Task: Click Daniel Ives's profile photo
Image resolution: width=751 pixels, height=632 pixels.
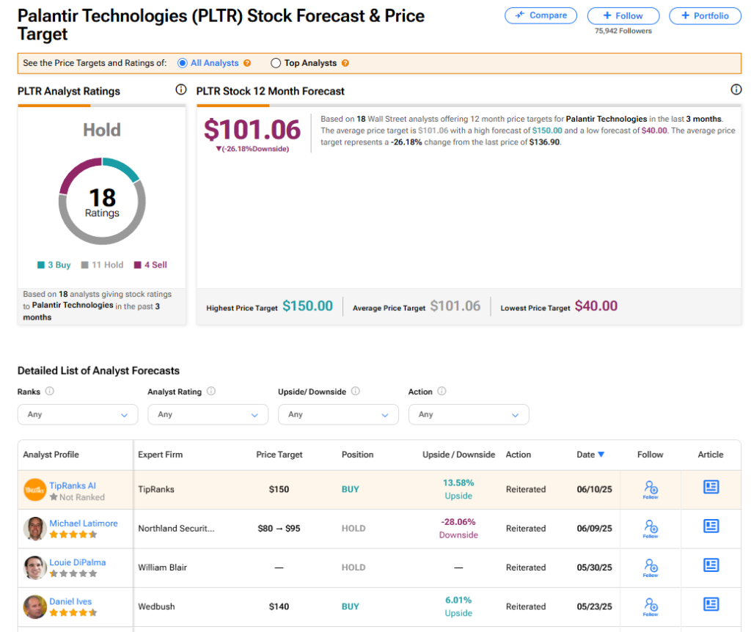Action: point(35,606)
